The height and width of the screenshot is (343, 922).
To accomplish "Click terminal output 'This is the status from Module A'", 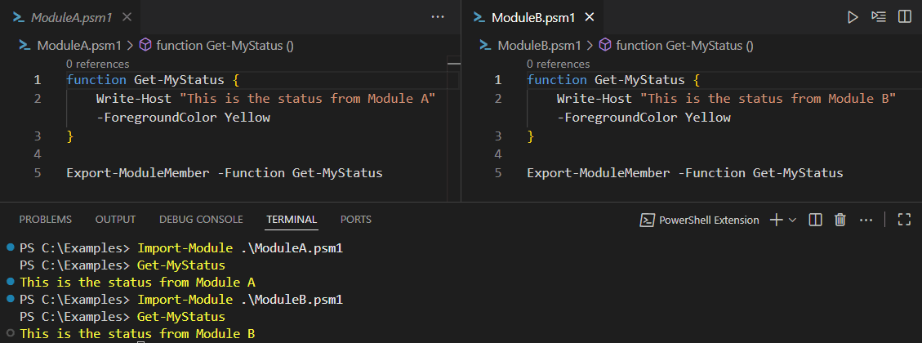I will (137, 283).
